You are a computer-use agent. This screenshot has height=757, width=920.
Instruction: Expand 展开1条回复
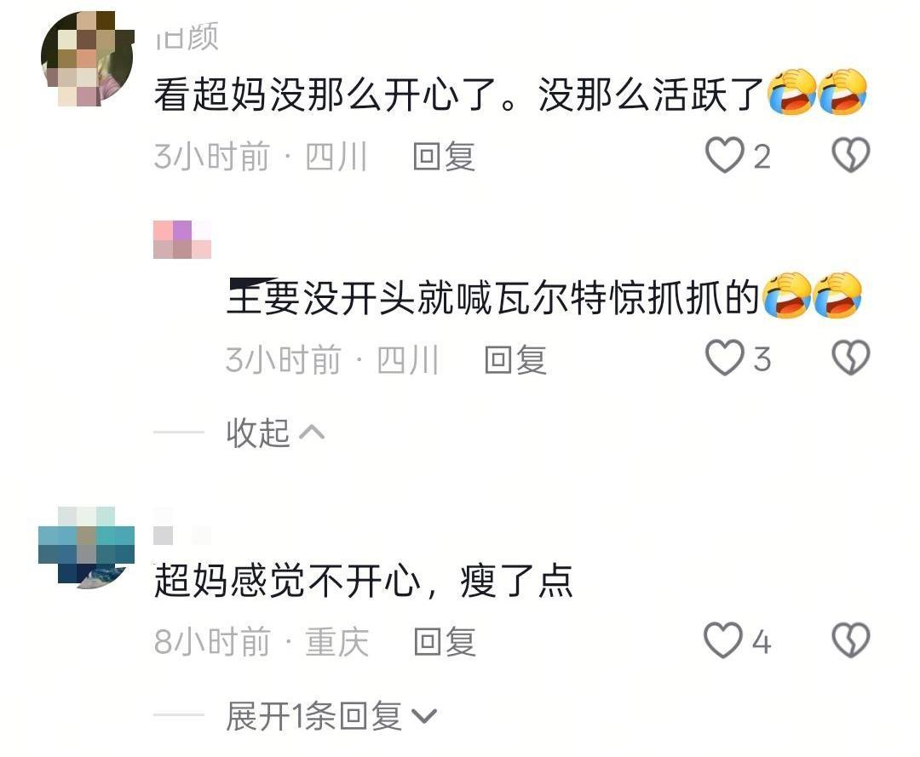[x=331, y=716]
